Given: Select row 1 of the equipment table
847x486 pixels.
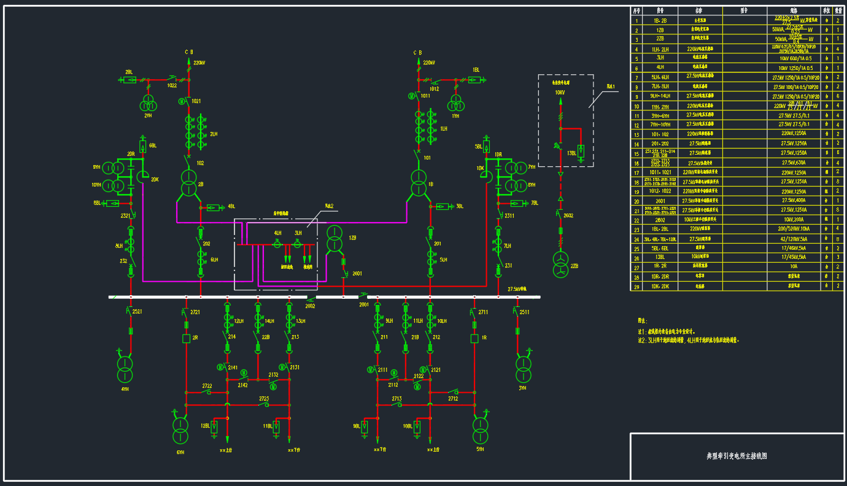Looking at the screenshot, I should click(737, 20).
